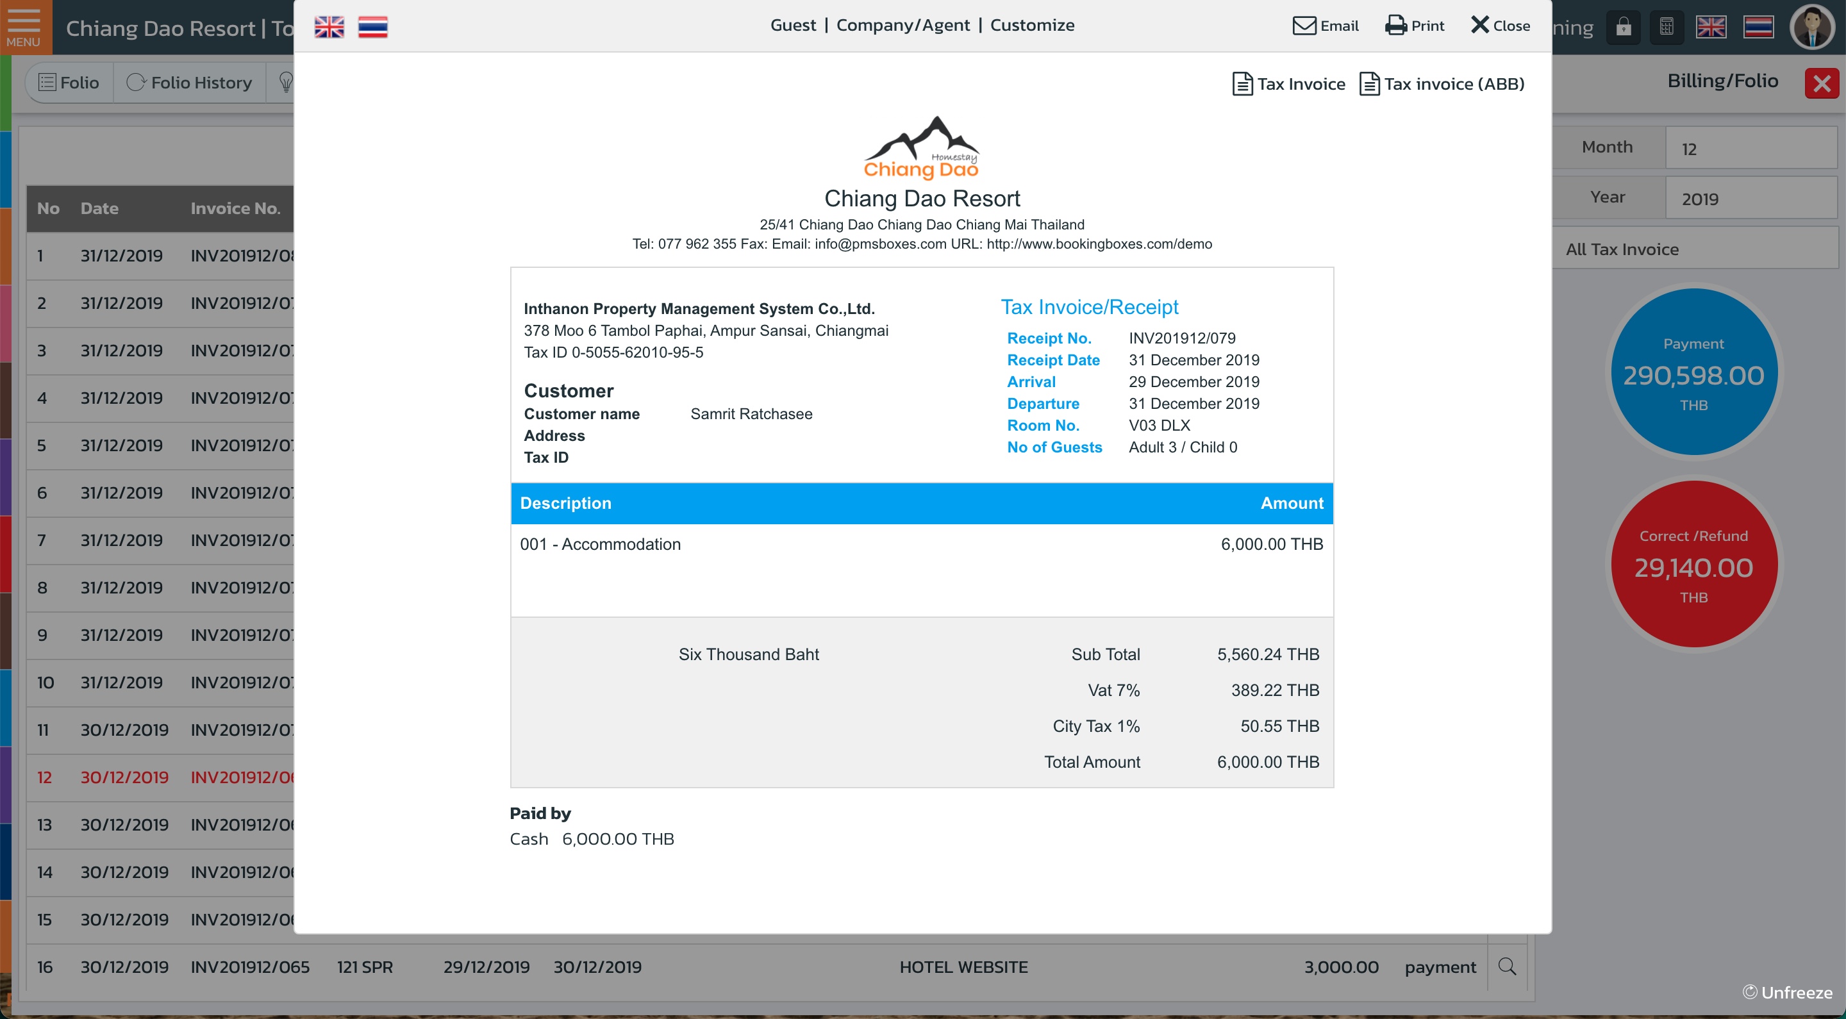This screenshot has height=1019, width=1846.
Task: Close Billing/Folio with red X button
Action: pos(1822,83)
